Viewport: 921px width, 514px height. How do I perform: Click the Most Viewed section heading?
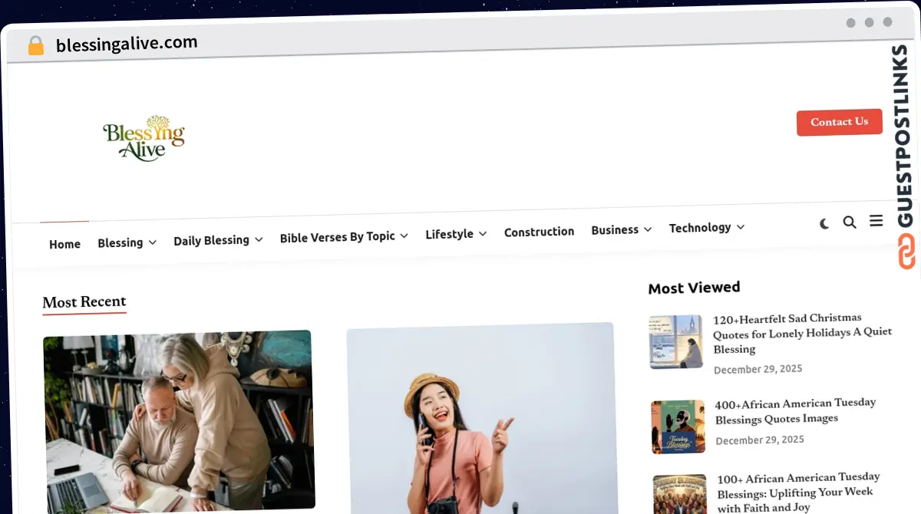(x=694, y=288)
